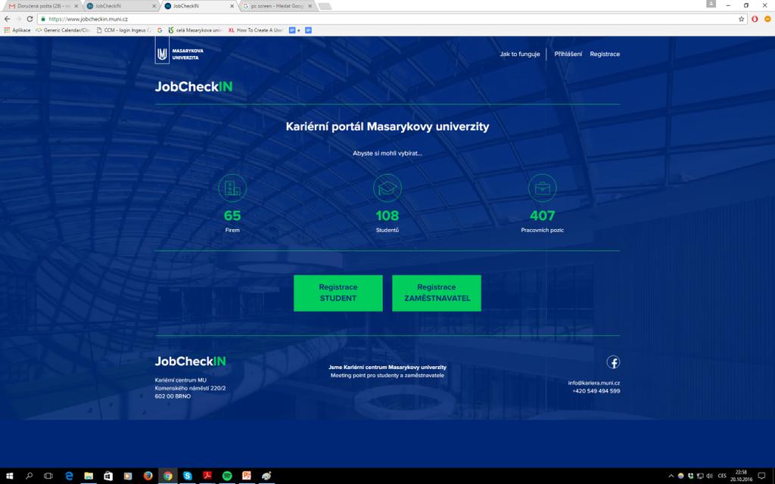Open File Explorer from the taskbar
775x484 pixels.
(x=89, y=476)
